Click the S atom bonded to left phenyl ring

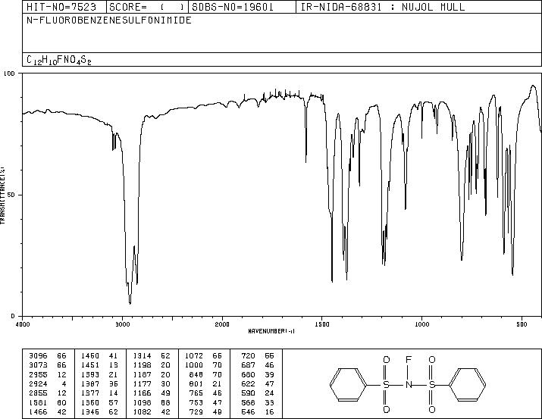click(x=386, y=384)
